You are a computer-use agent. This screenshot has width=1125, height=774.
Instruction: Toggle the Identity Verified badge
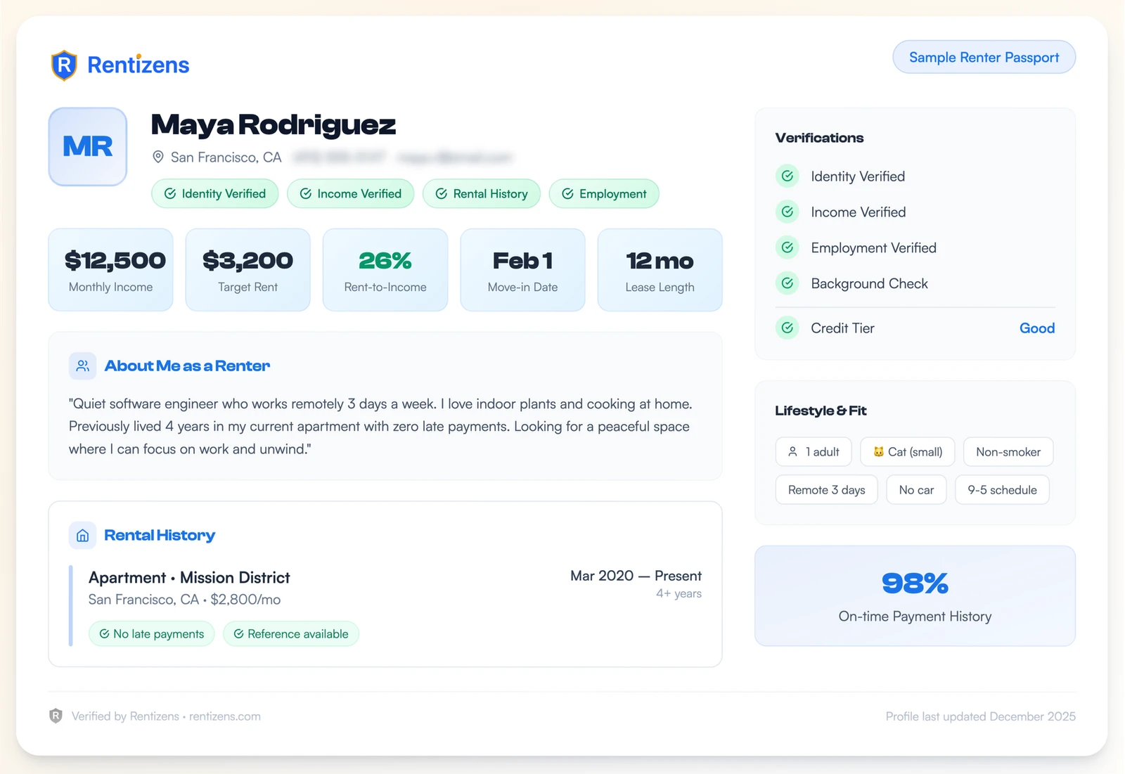point(214,193)
